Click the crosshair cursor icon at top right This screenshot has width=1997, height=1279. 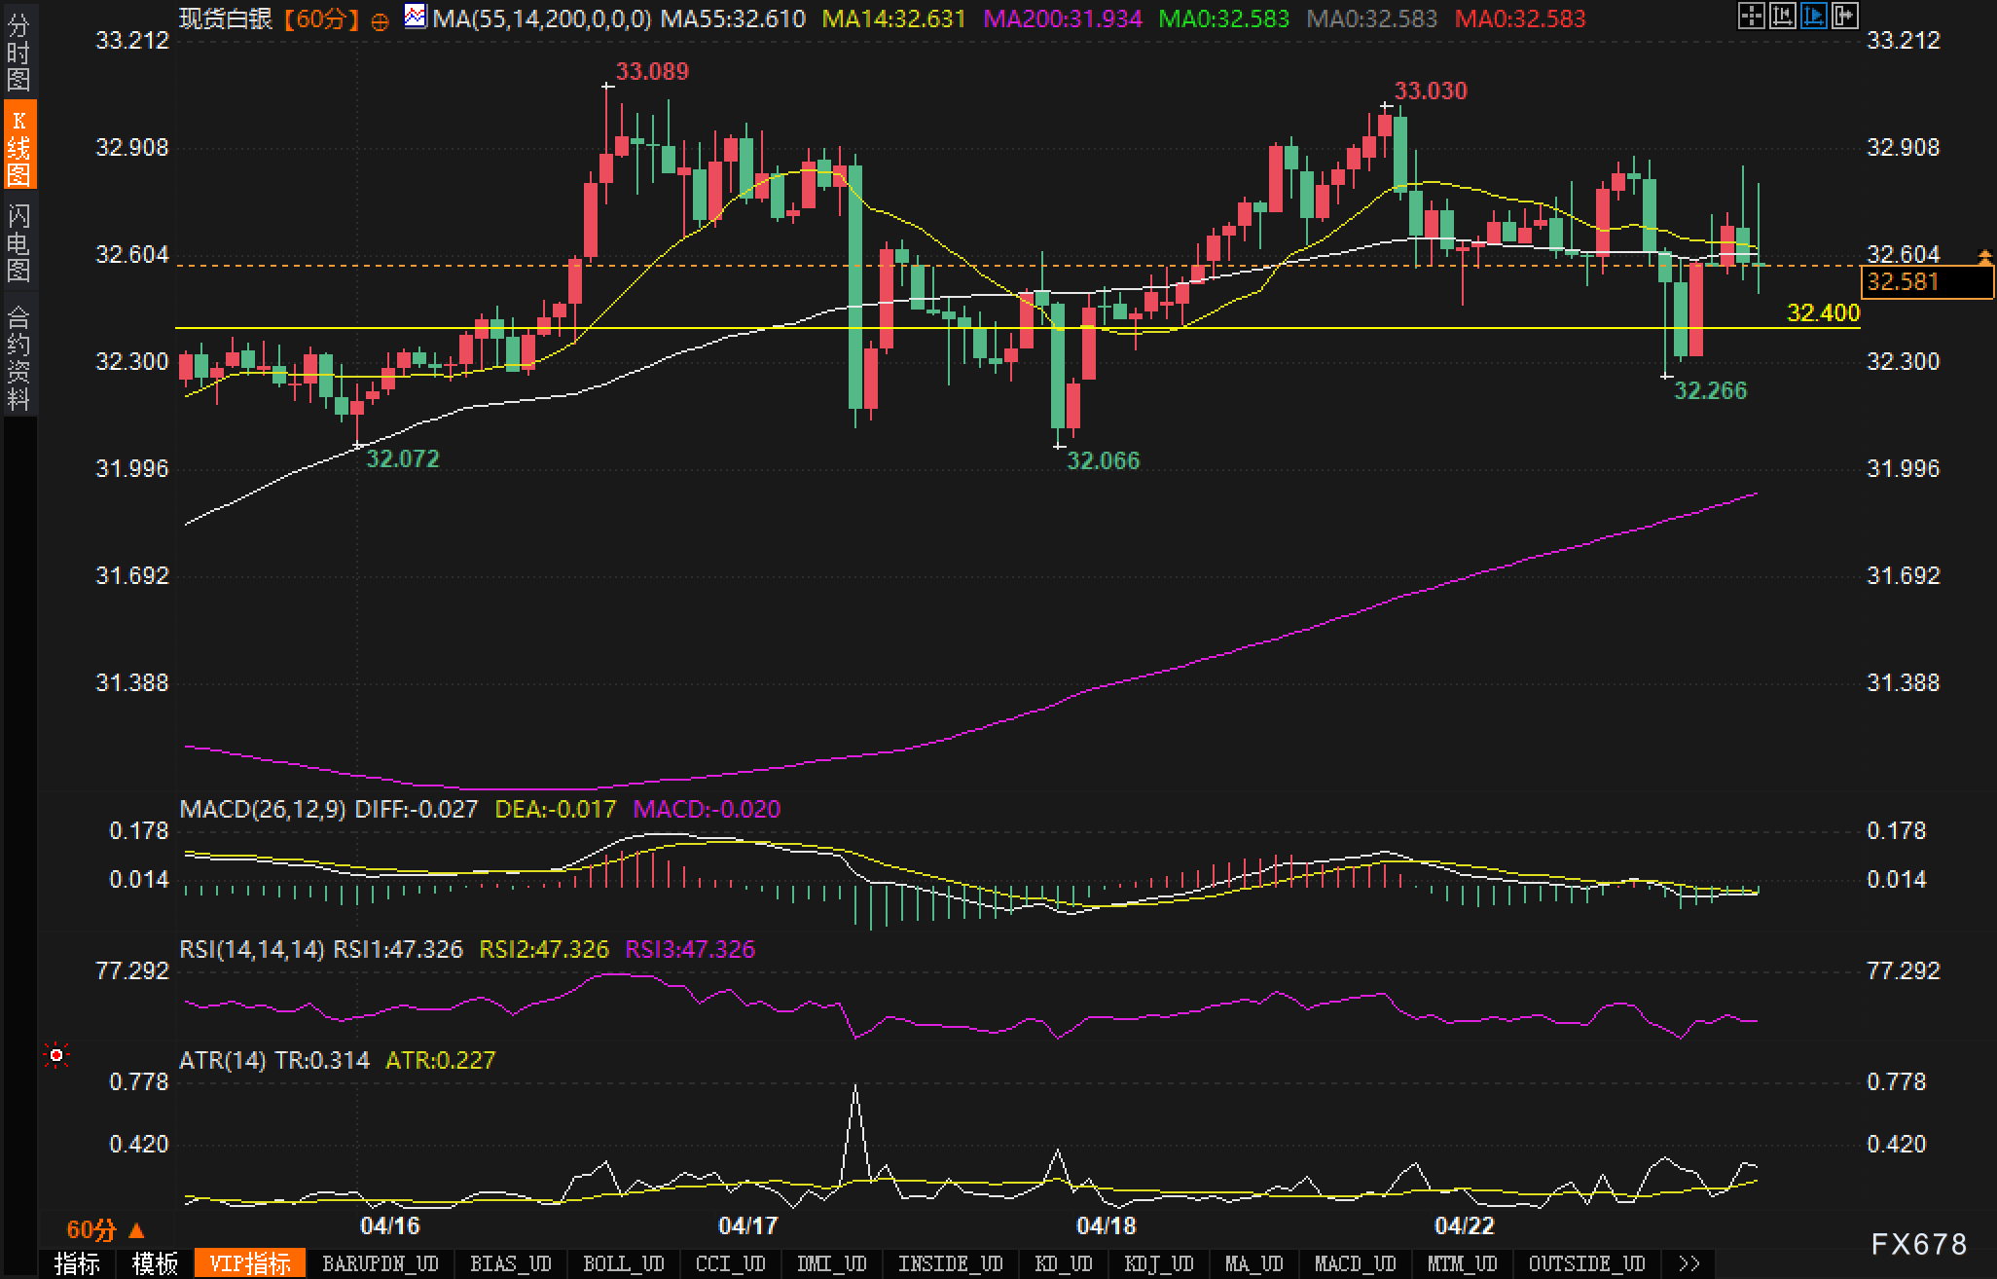point(1751,16)
